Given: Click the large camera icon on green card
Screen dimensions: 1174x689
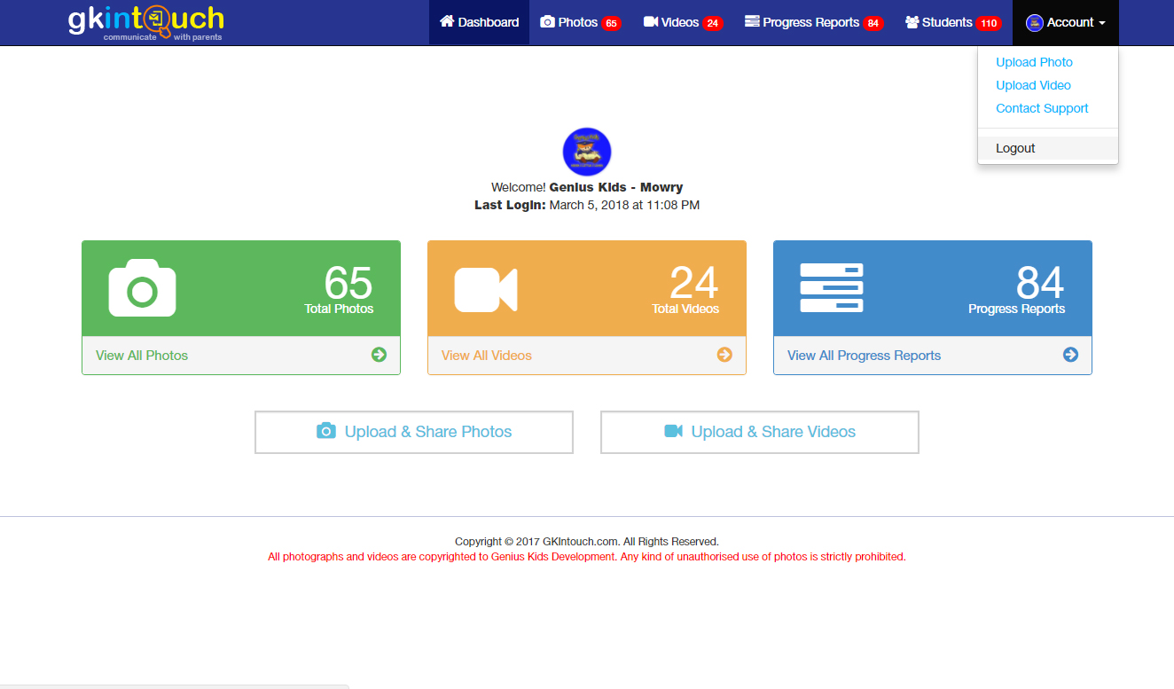Looking at the screenshot, I should (x=142, y=288).
